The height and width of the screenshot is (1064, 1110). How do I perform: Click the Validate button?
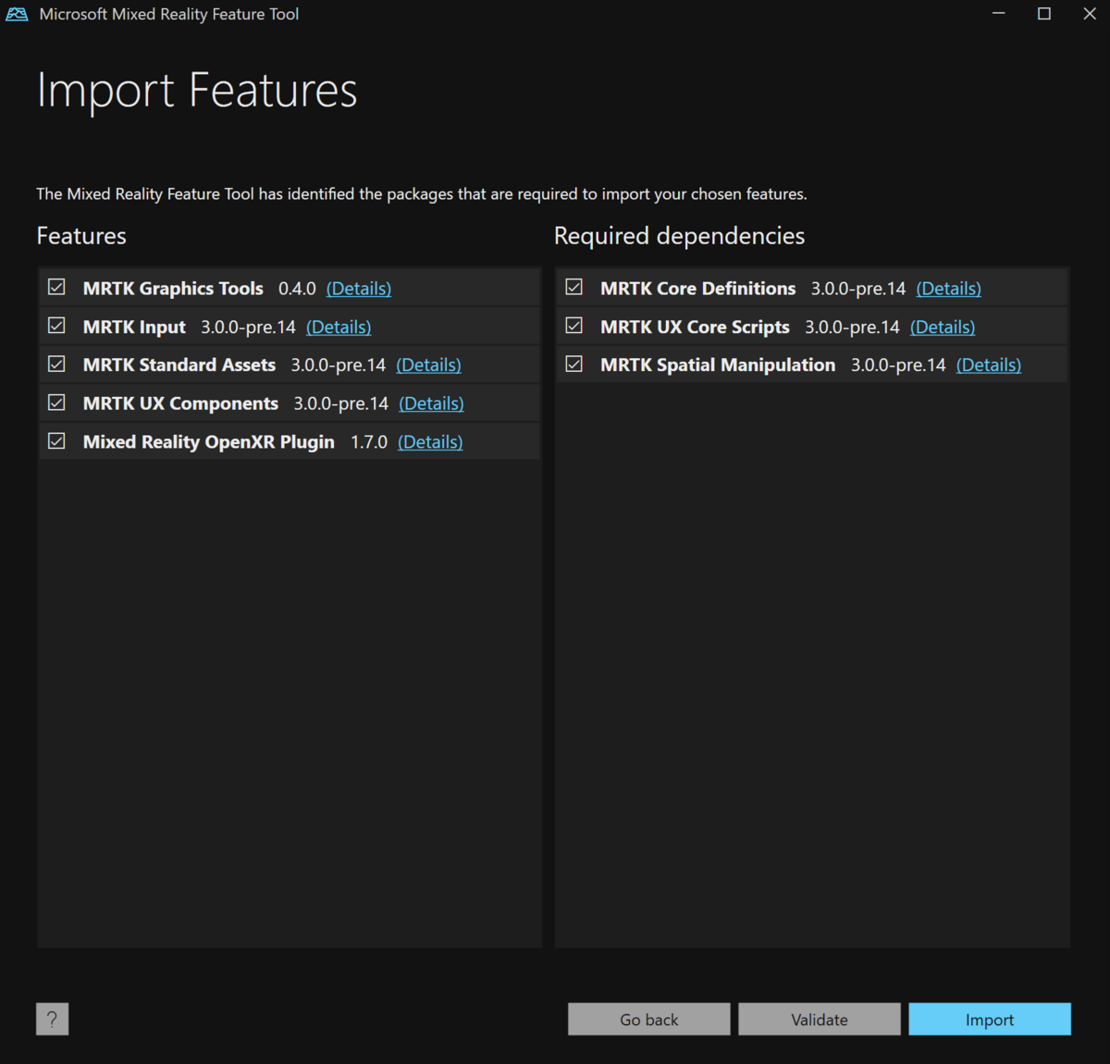(819, 1019)
